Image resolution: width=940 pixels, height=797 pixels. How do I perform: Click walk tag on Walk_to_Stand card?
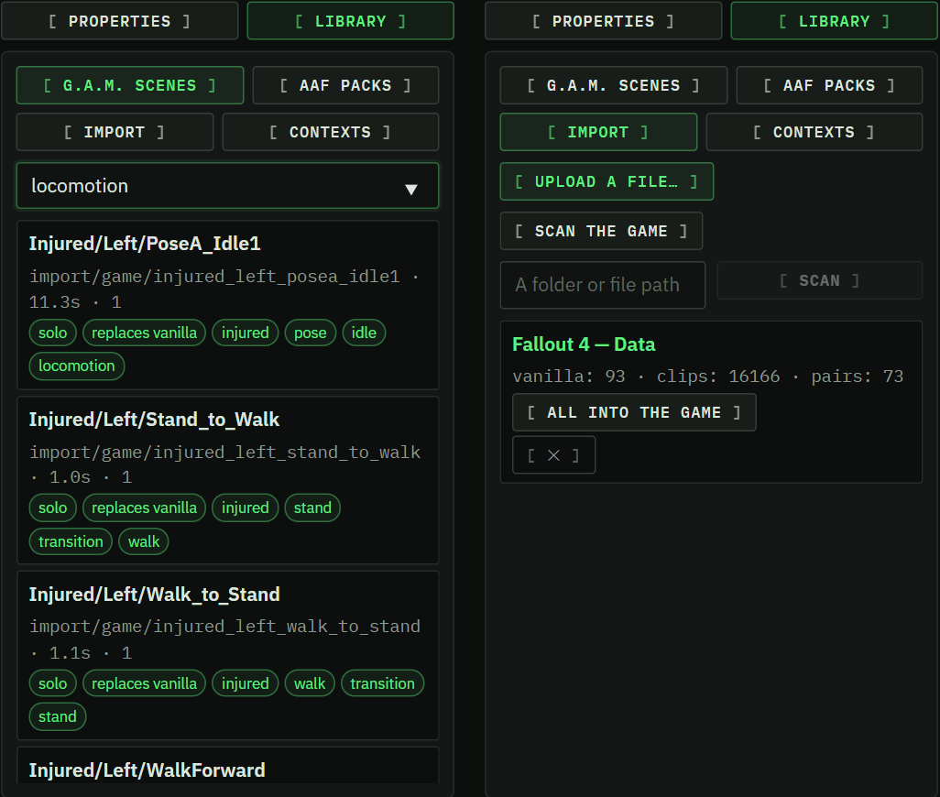point(310,683)
